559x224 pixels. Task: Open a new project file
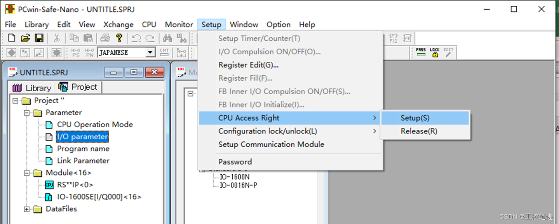click(x=11, y=38)
